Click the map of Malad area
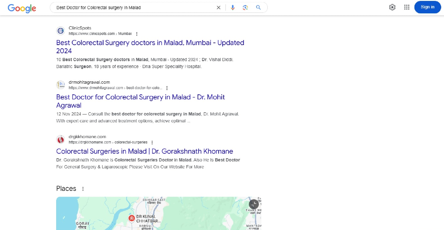Screen dimensions: 444x230 (x=159, y=213)
